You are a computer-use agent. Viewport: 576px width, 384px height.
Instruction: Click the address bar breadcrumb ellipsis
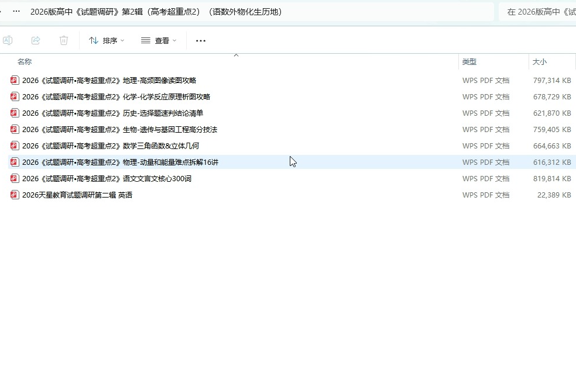pos(16,12)
